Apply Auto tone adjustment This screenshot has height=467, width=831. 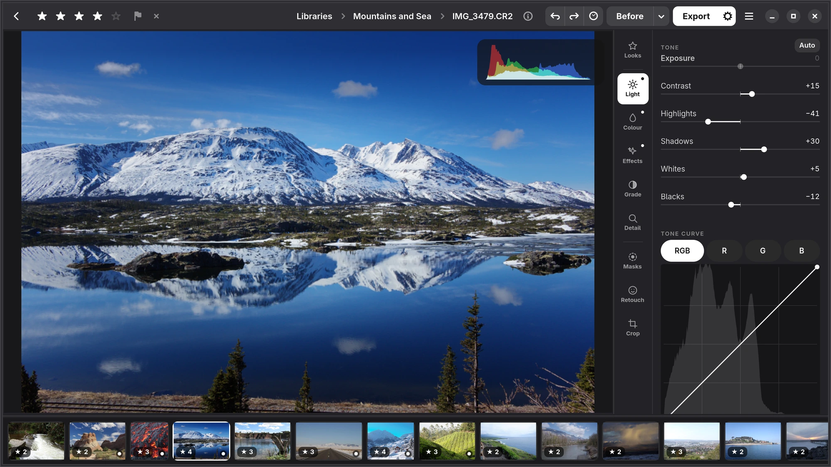click(807, 45)
